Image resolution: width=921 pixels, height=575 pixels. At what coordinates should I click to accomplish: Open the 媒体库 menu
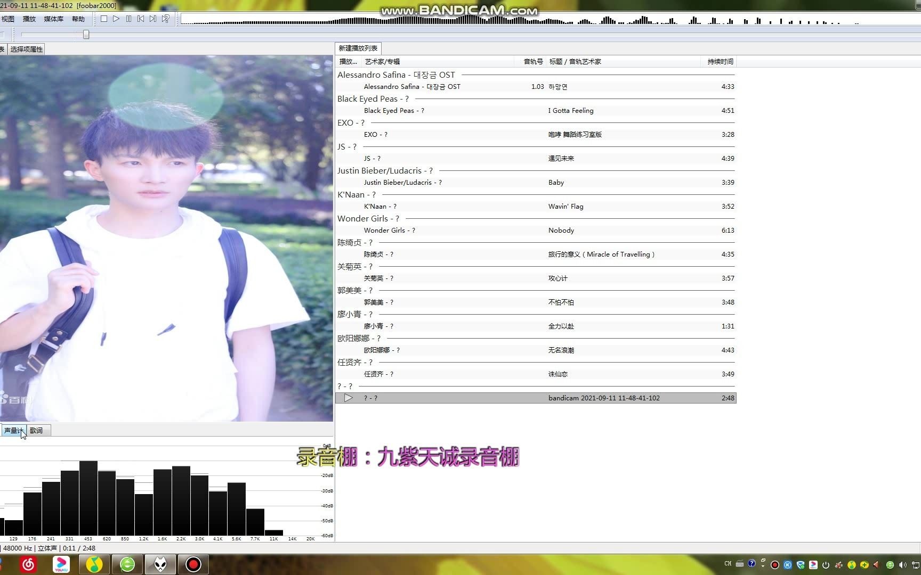pyautogui.click(x=53, y=19)
